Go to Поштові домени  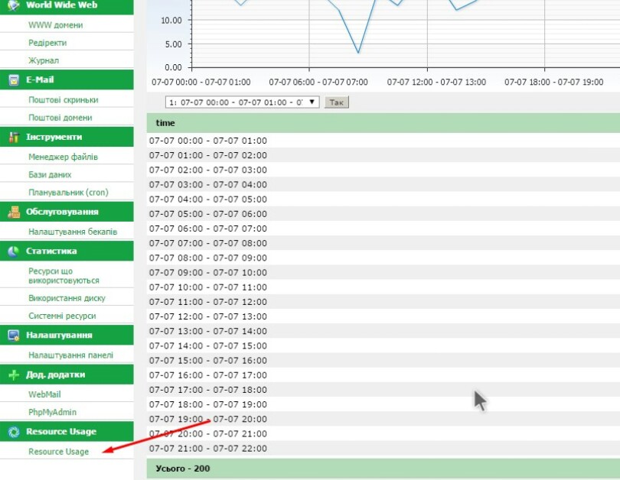60,118
